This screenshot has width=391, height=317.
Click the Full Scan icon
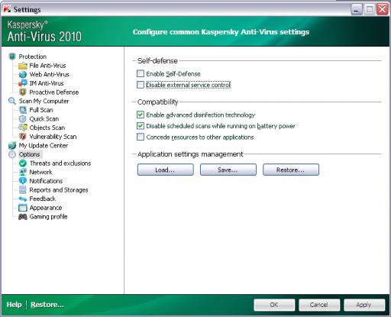click(x=23, y=110)
